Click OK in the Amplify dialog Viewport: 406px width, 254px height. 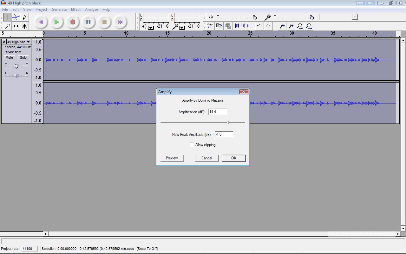coord(234,158)
